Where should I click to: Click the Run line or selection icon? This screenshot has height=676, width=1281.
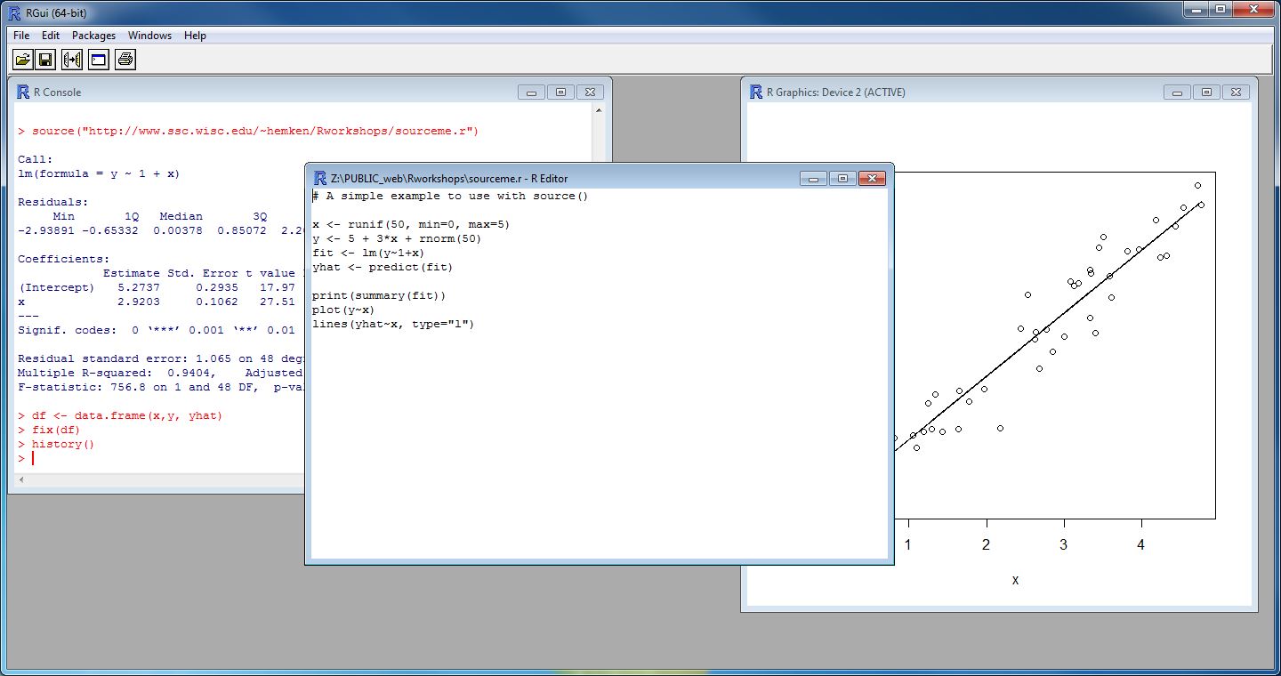72,59
